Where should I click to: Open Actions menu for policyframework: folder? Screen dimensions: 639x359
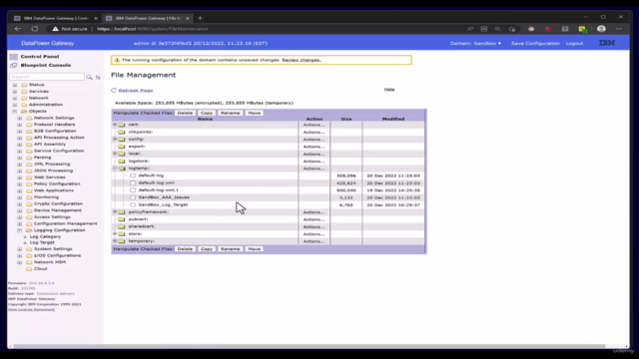tap(314, 212)
